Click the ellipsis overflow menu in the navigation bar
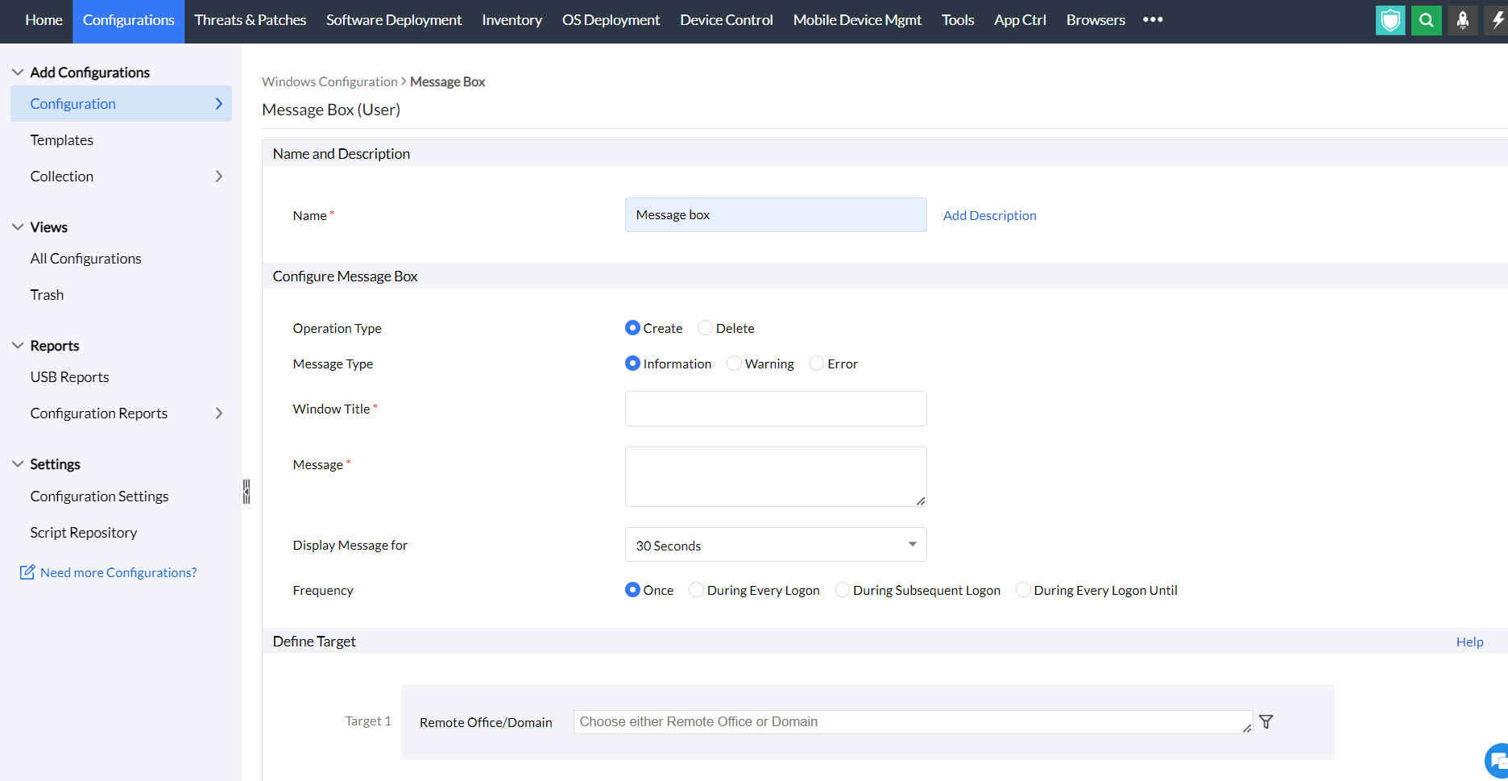 tap(1153, 20)
